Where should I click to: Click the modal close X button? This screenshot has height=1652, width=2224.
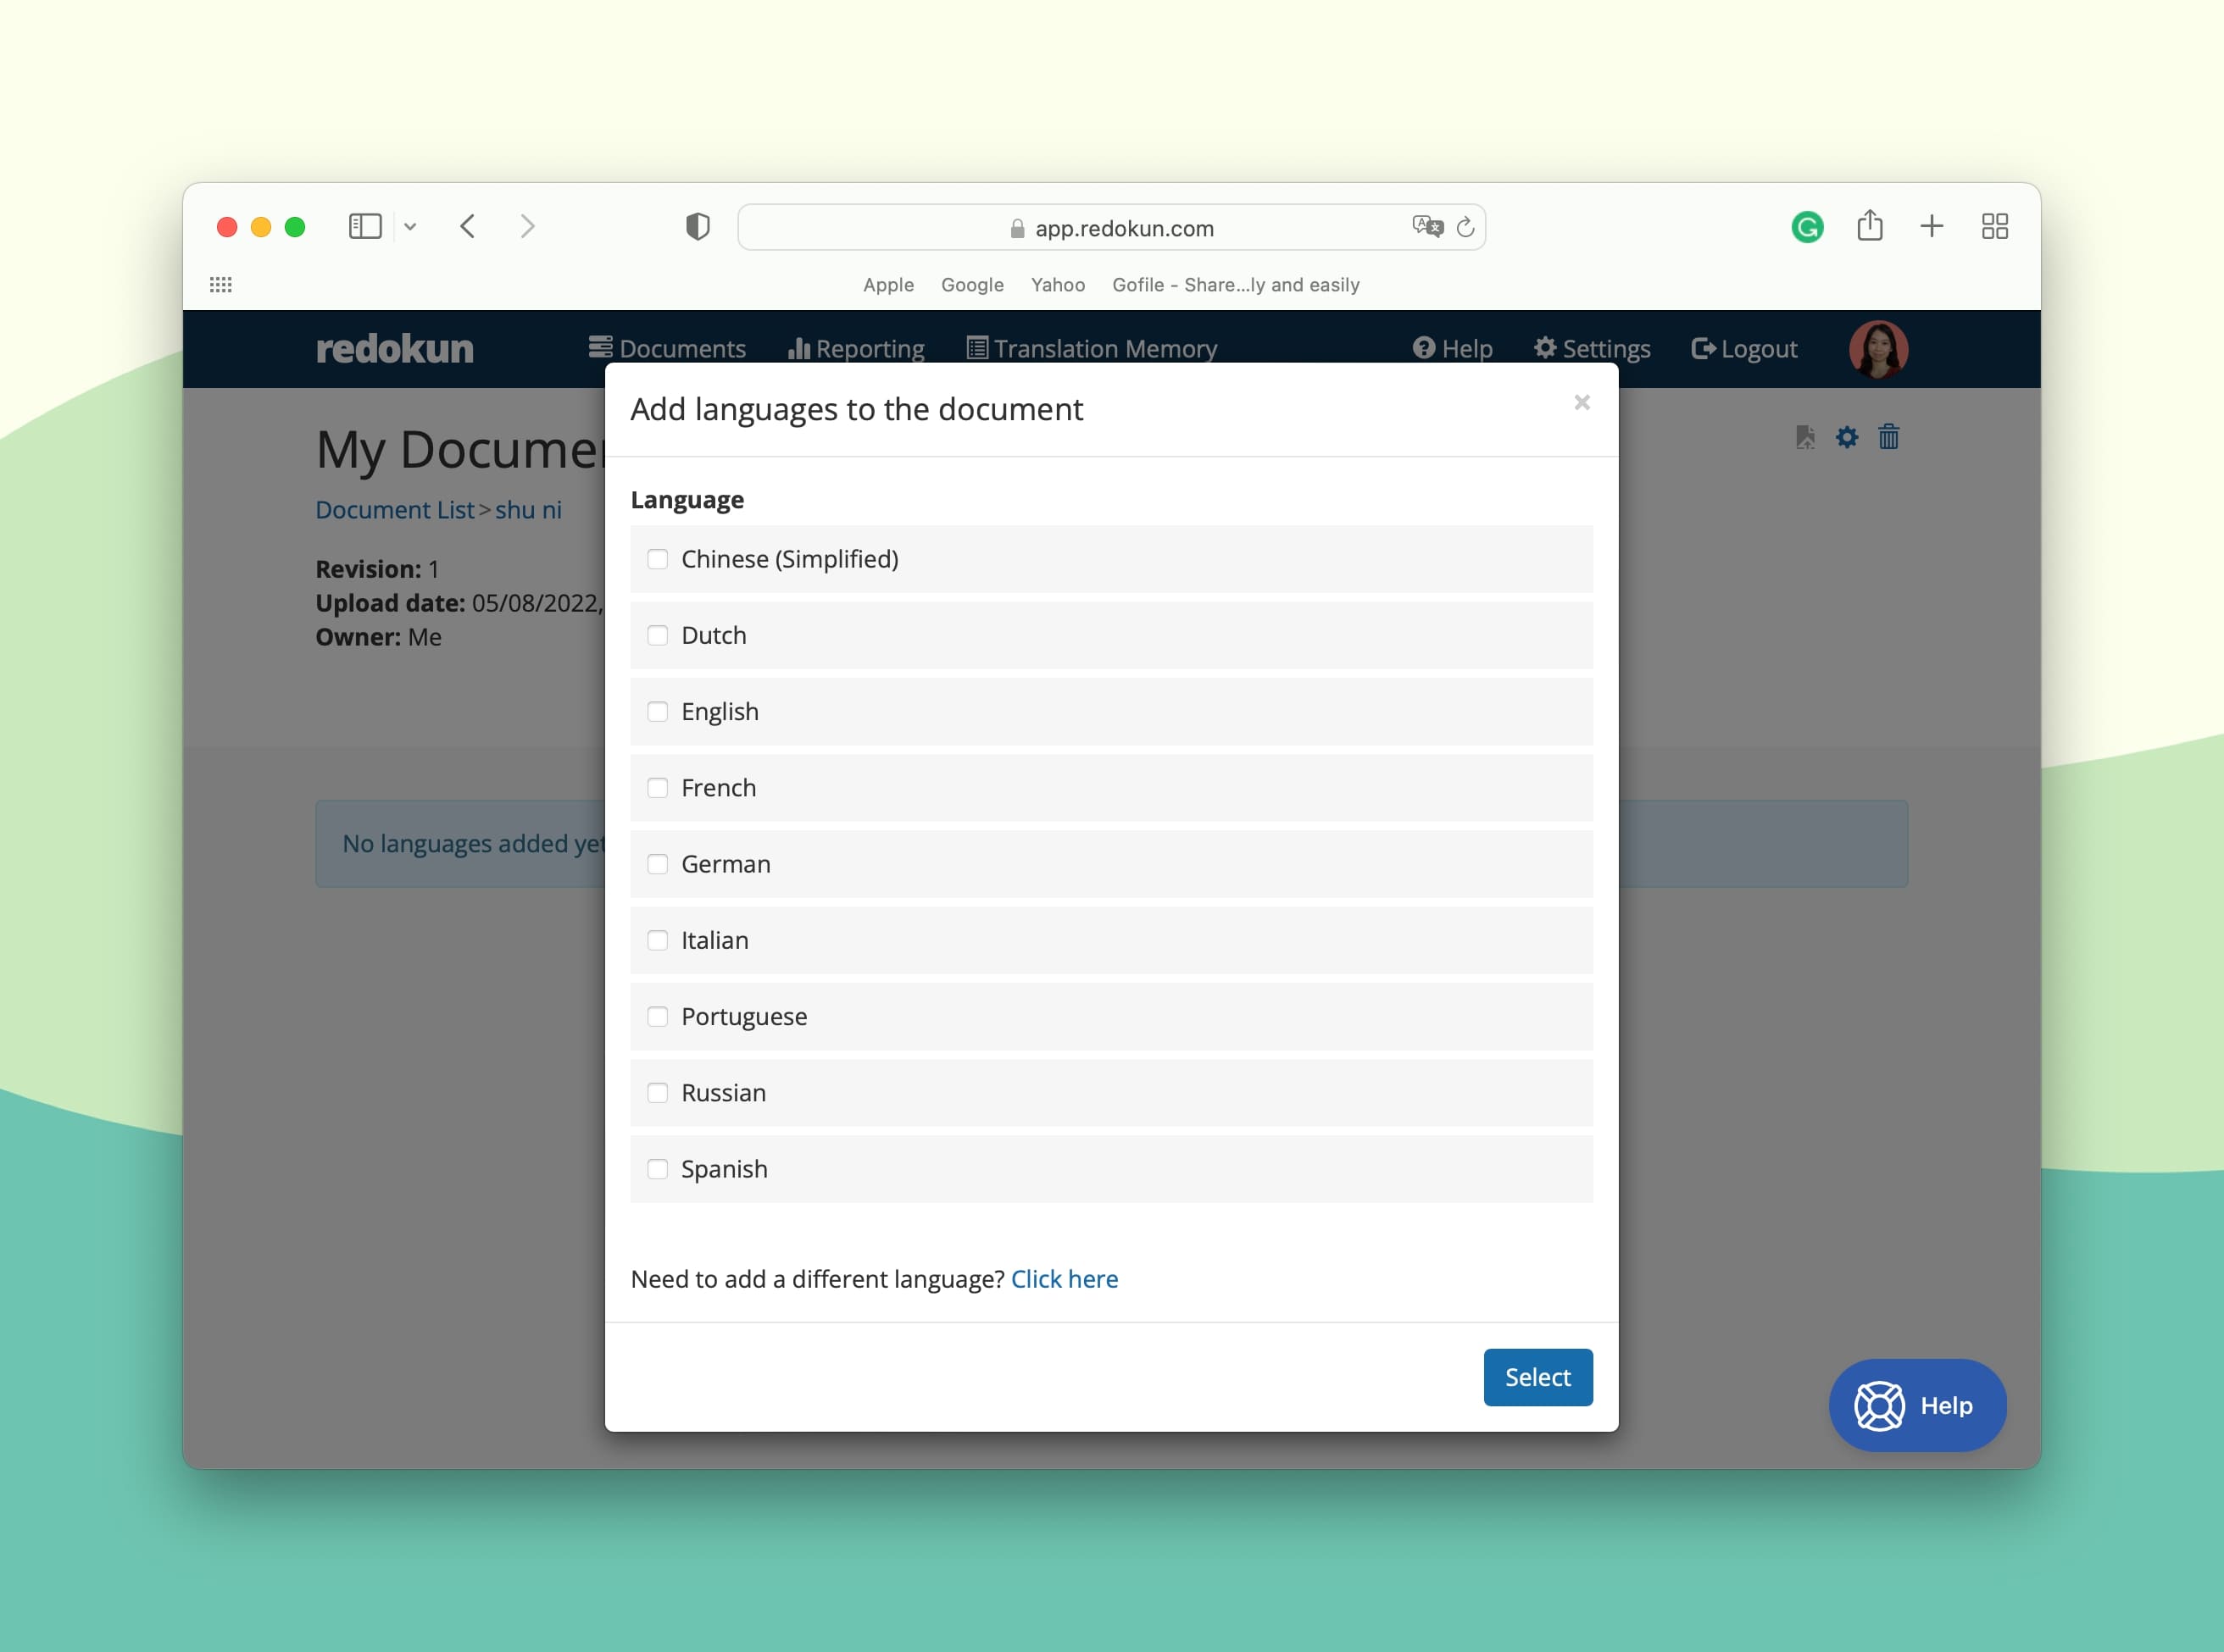pyautogui.click(x=1582, y=402)
